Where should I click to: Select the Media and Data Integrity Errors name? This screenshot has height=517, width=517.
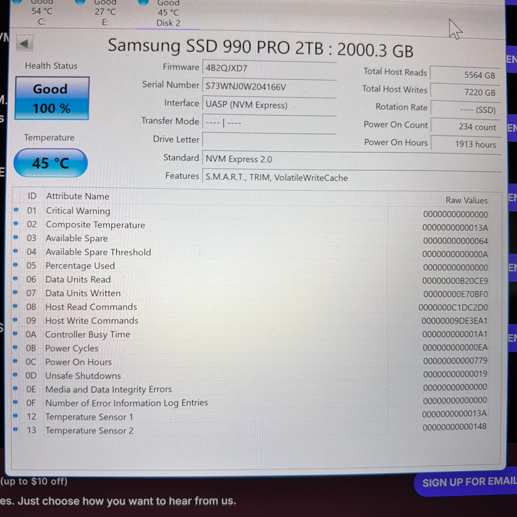[x=109, y=389]
